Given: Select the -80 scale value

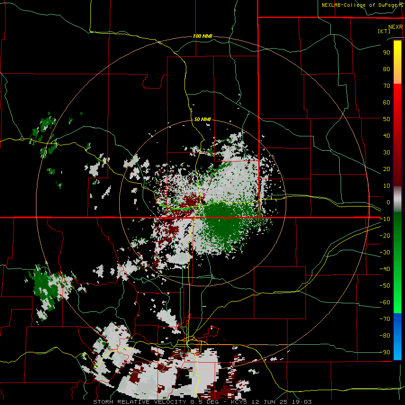Looking at the screenshot, I should coord(385,336).
